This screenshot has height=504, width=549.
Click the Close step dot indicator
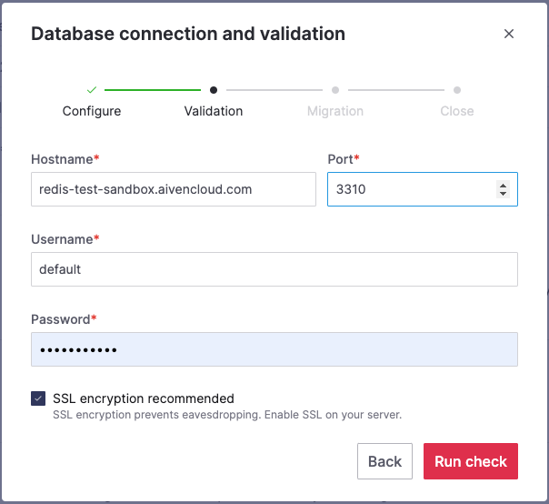pos(457,90)
